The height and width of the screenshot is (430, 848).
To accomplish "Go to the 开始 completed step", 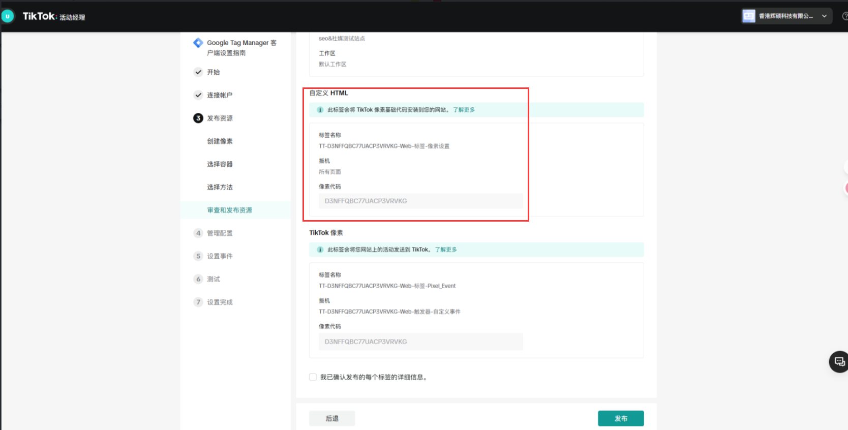I will (213, 72).
